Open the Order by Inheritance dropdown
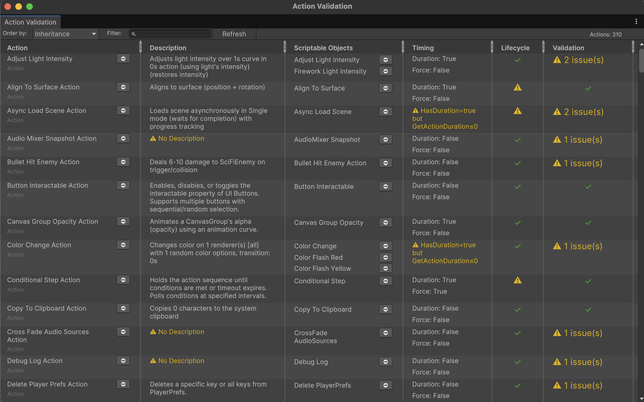Screen dimensions: 644x402 tap(66, 34)
